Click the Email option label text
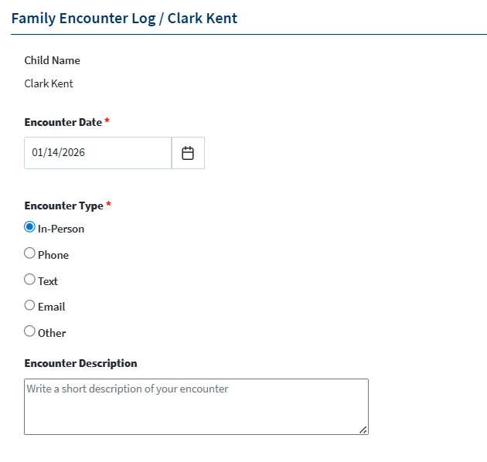Image resolution: width=487 pixels, height=462 pixels. [52, 307]
